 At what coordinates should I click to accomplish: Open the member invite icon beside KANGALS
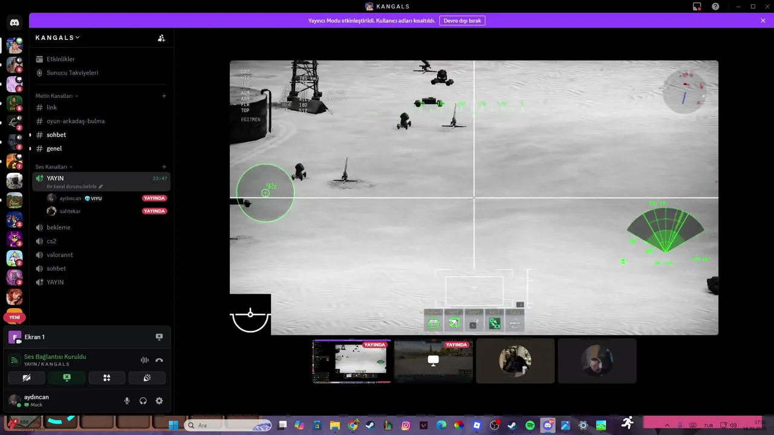coord(161,38)
